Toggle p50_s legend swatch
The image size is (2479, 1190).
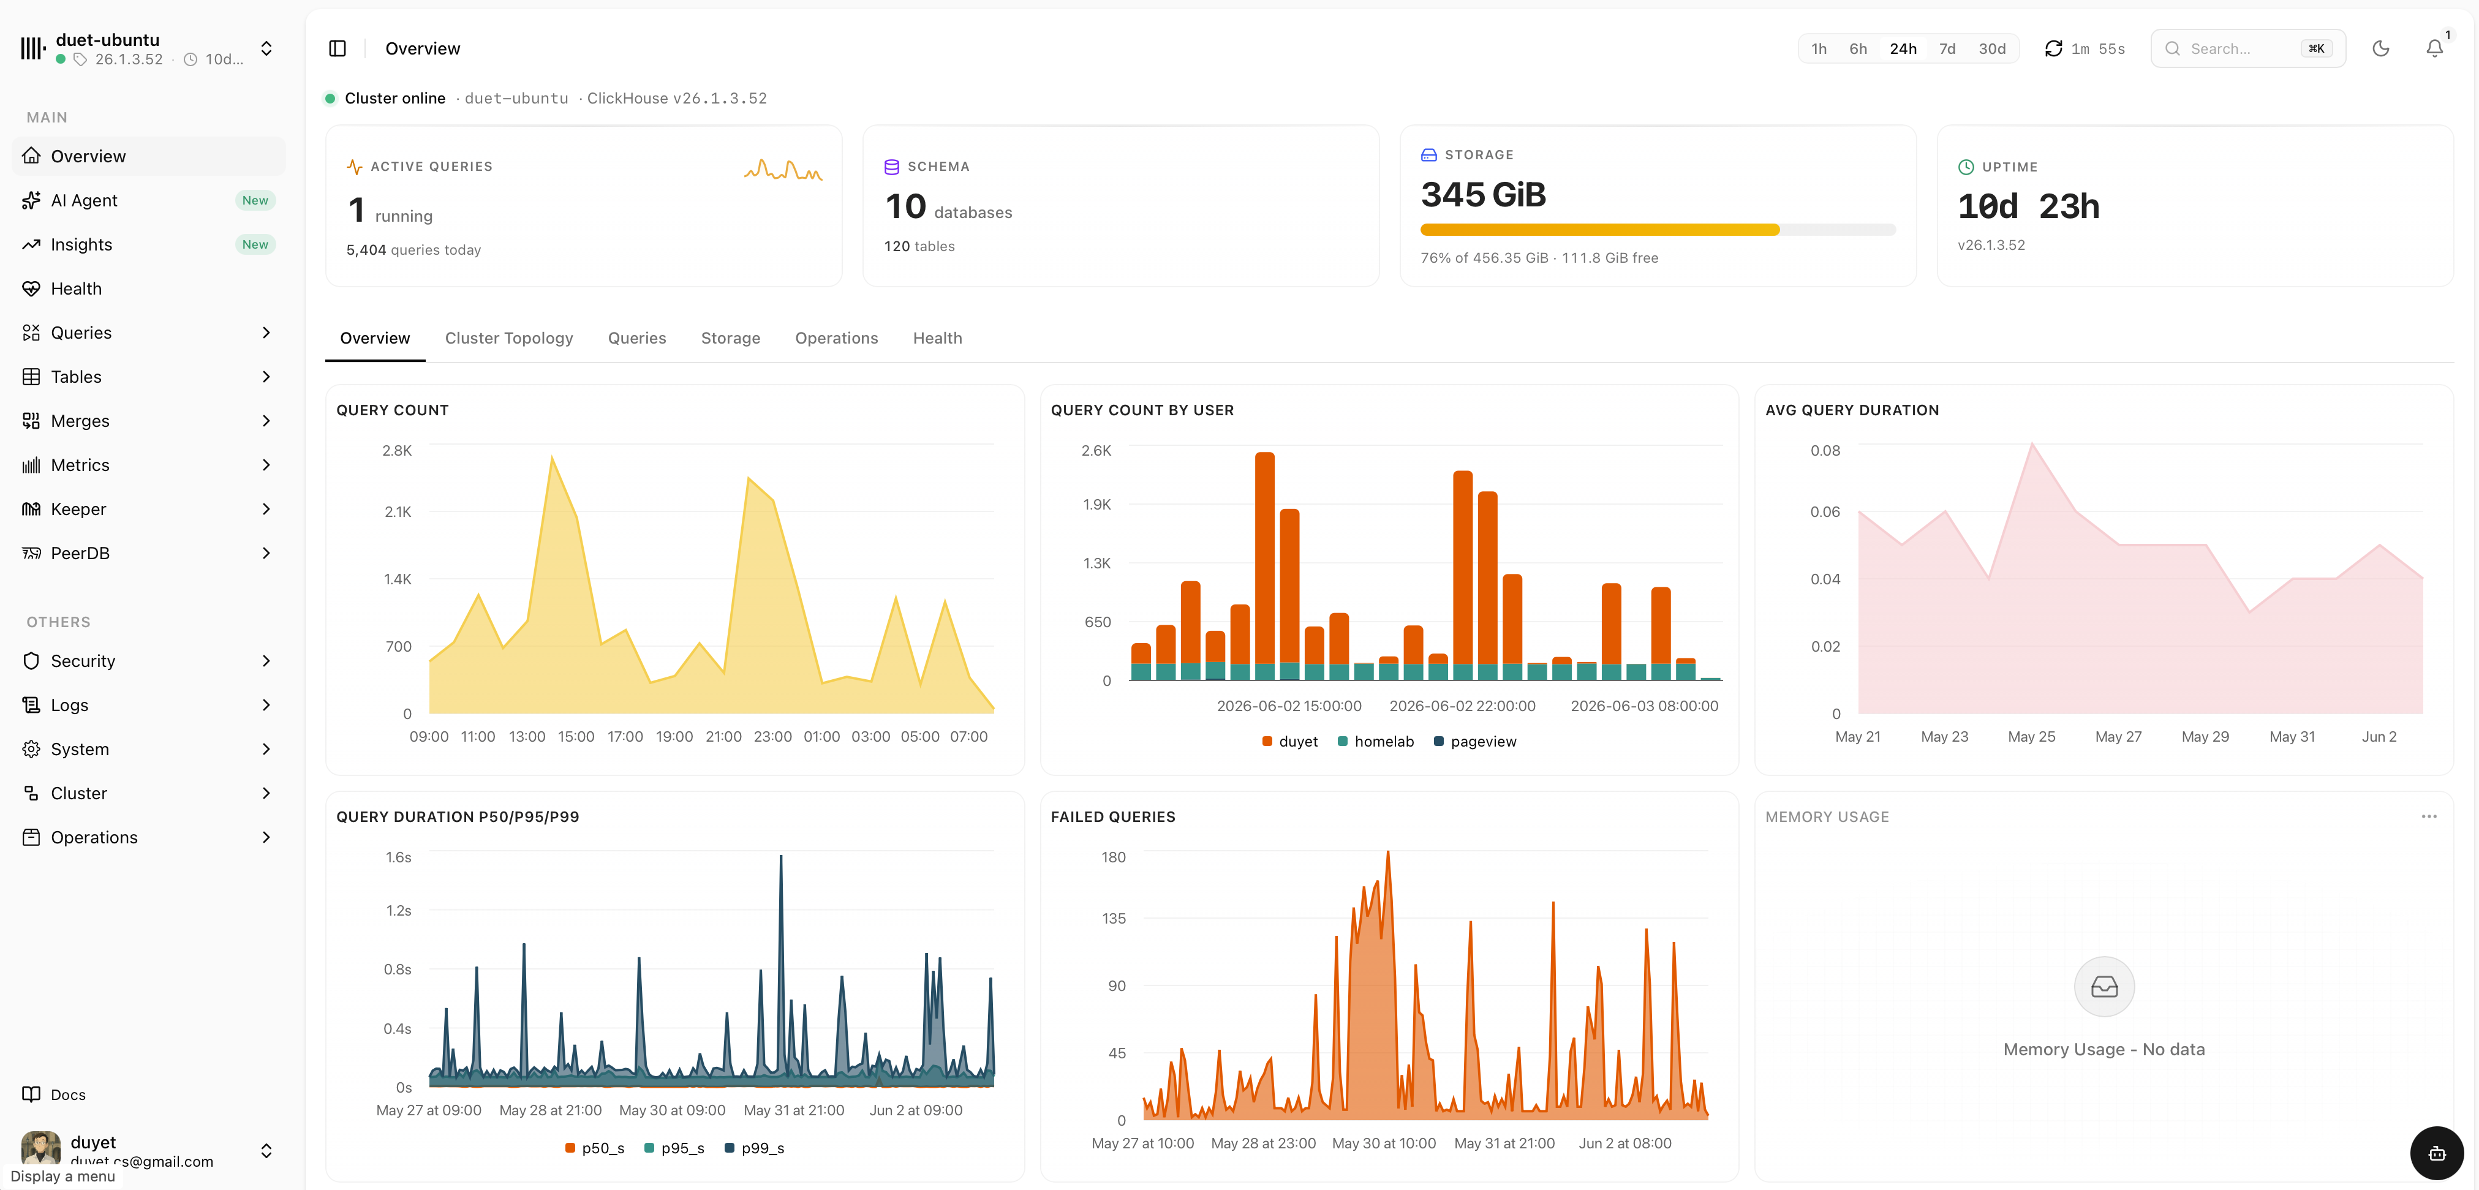pos(570,1148)
